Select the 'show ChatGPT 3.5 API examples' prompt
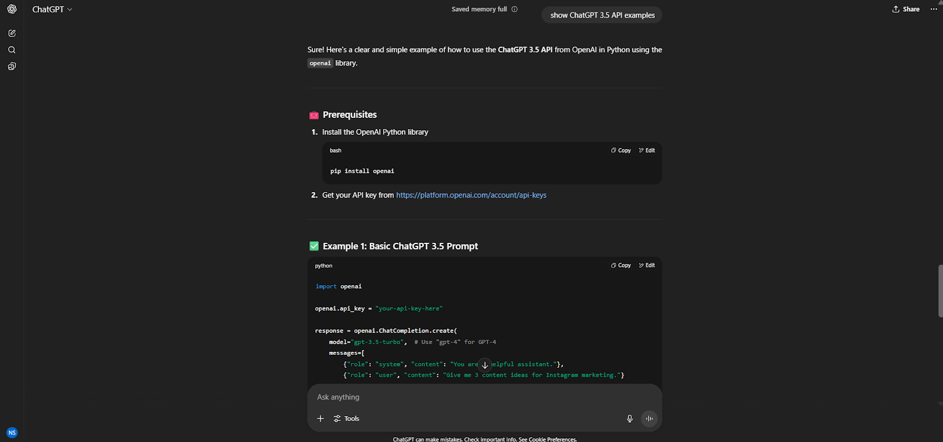The image size is (943, 442). coord(601,15)
